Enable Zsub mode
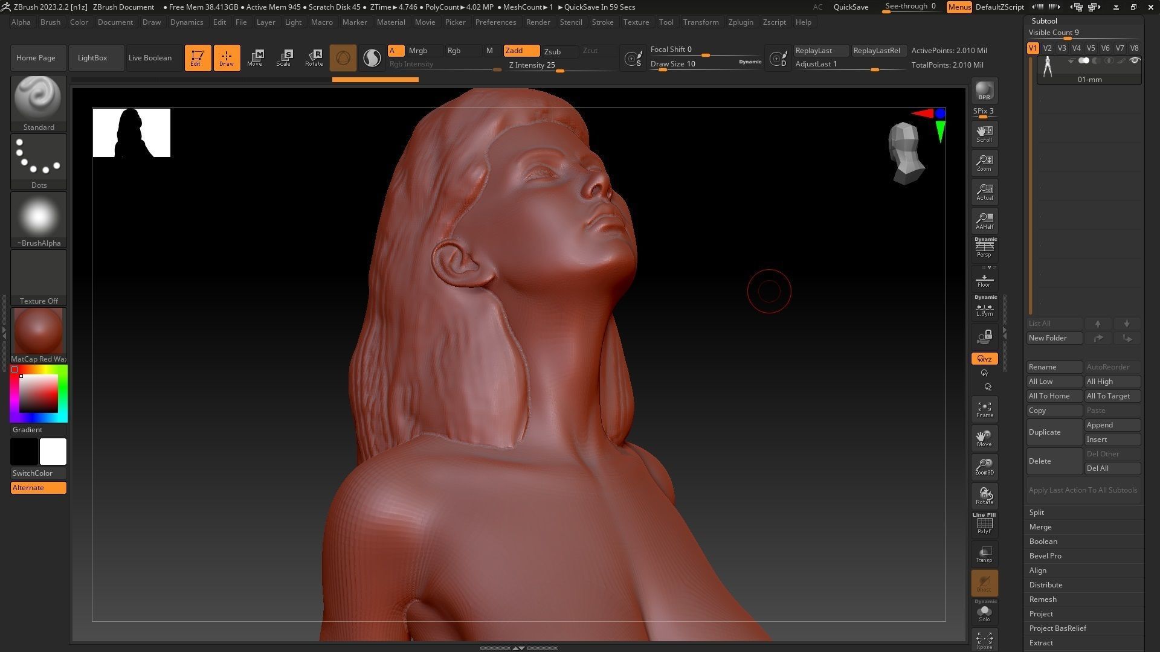1160x652 pixels. point(559,51)
